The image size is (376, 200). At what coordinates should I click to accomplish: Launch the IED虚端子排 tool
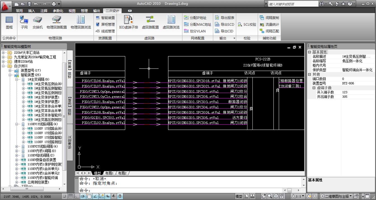coord(128,22)
